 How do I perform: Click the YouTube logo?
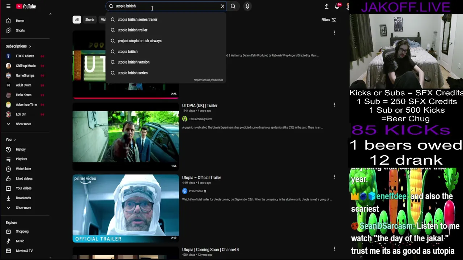coord(26,6)
